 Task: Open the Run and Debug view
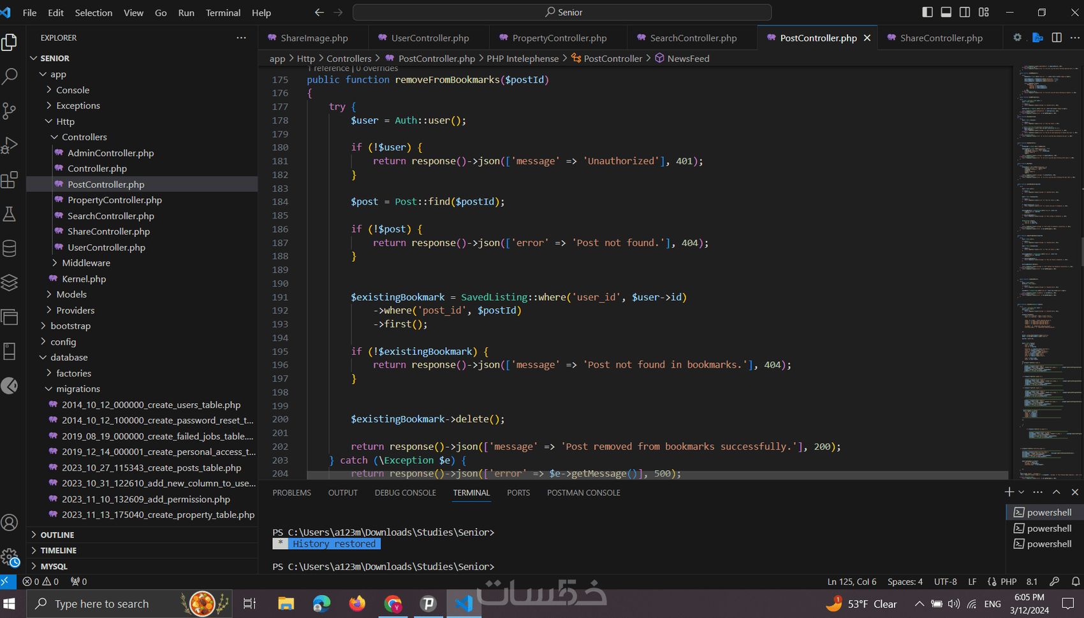[x=10, y=145]
